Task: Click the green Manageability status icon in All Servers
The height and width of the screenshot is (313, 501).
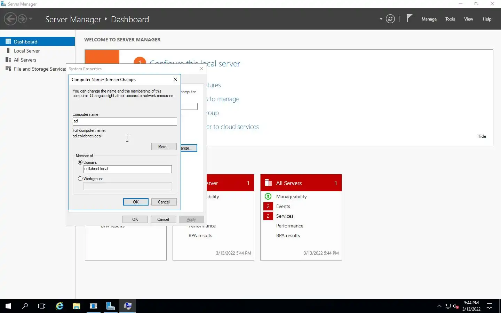Action: tap(268, 196)
